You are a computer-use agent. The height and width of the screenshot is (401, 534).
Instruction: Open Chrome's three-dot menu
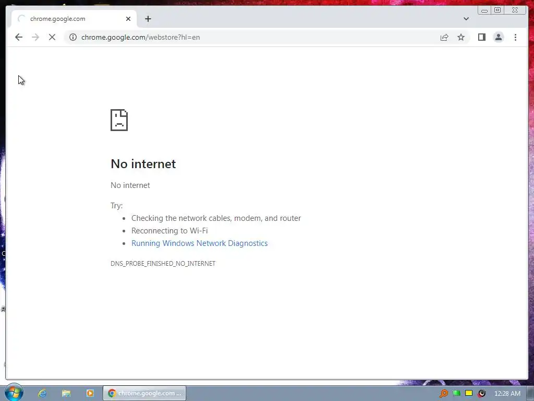(515, 37)
